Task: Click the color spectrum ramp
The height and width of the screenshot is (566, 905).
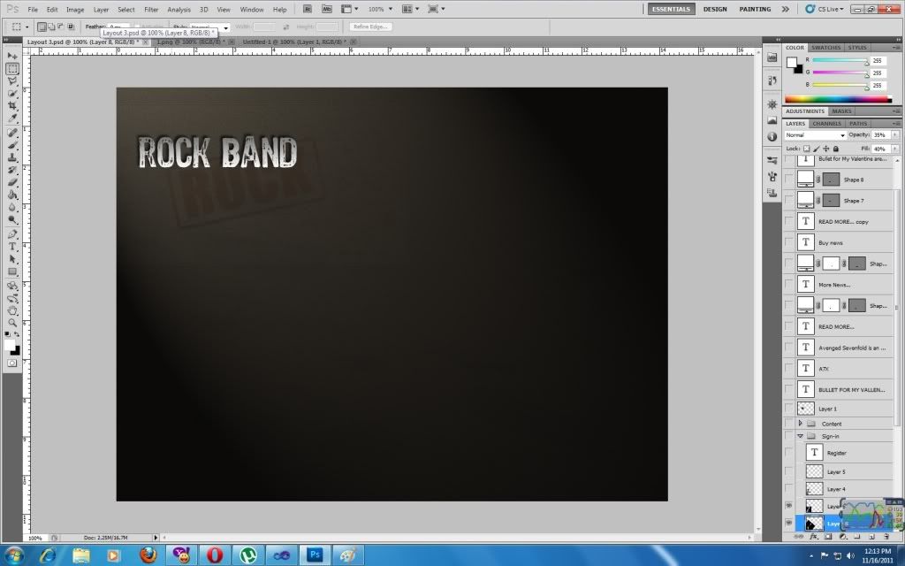Action: coord(838,99)
